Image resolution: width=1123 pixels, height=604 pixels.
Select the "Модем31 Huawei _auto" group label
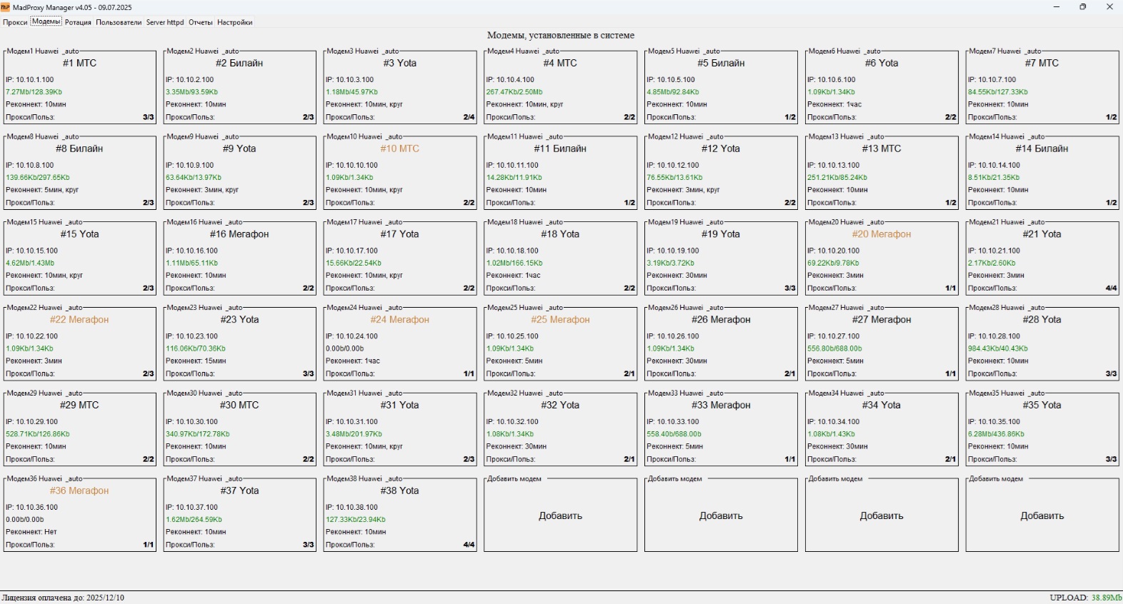point(365,393)
